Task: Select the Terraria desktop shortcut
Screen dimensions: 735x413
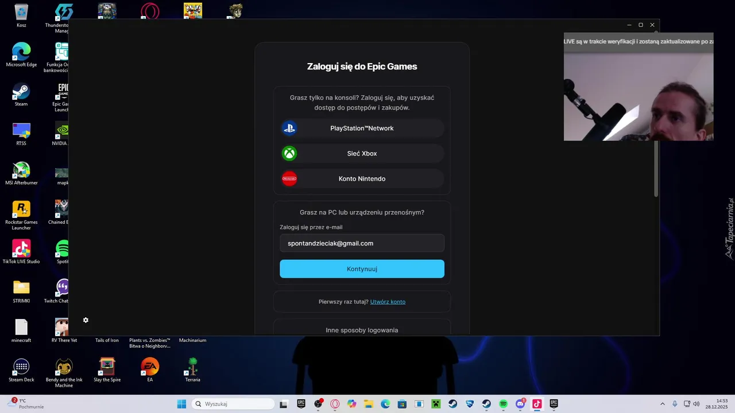Action: pyautogui.click(x=192, y=370)
